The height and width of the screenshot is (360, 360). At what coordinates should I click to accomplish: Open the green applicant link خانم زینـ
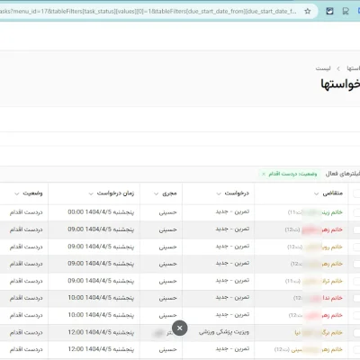coord(332,212)
